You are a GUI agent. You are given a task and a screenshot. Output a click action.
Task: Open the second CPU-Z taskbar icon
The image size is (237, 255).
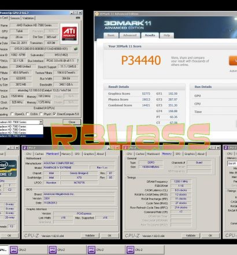click(53, 250)
